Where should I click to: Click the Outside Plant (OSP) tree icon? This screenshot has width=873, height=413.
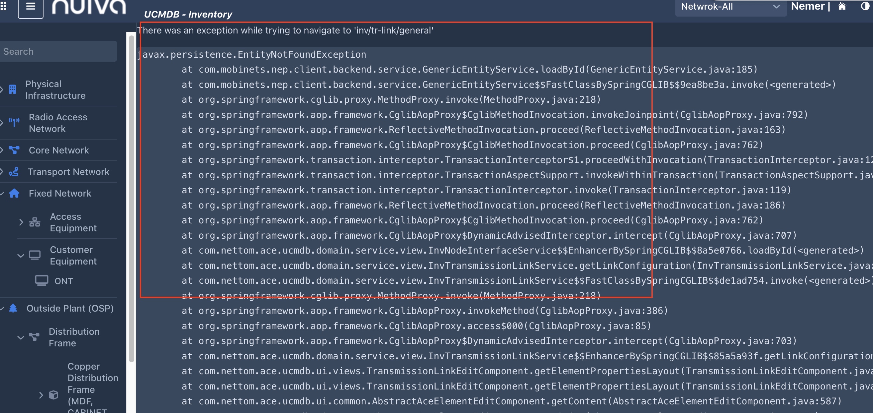pos(13,308)
